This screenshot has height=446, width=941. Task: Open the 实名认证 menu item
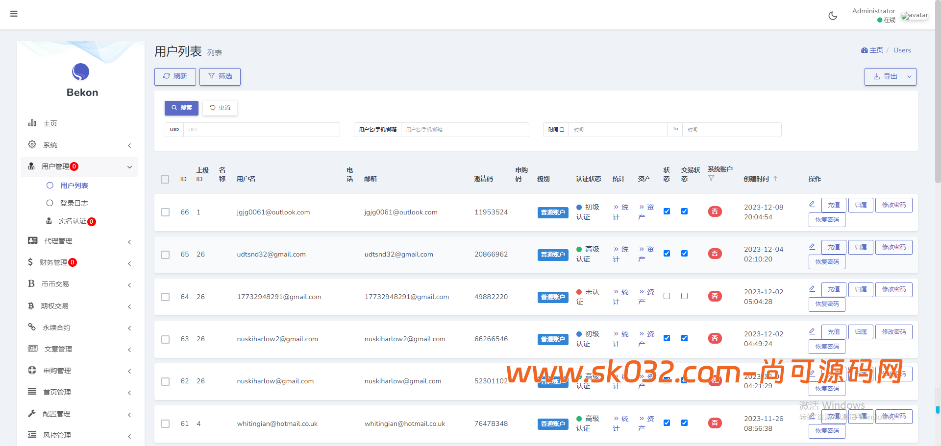point(73,221)
